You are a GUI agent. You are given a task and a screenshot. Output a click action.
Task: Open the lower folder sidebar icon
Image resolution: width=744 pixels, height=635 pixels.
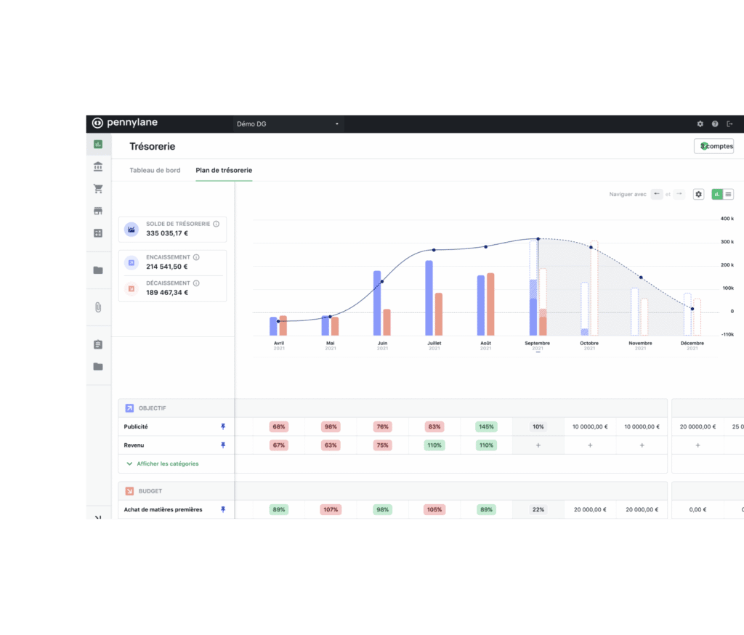pyautogui.click(x=98, y=366)
